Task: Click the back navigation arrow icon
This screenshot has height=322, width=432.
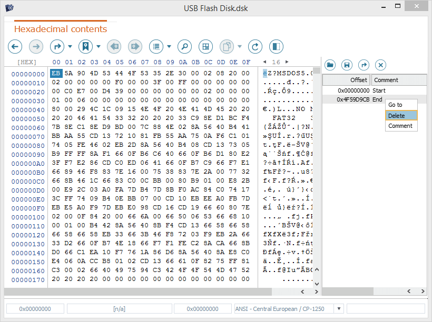Action: [x=15, y=47]
